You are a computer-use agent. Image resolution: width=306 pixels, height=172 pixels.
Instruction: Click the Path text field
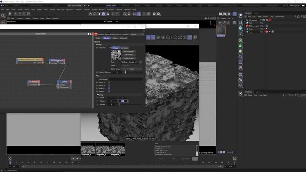click(x=130, y=62)
